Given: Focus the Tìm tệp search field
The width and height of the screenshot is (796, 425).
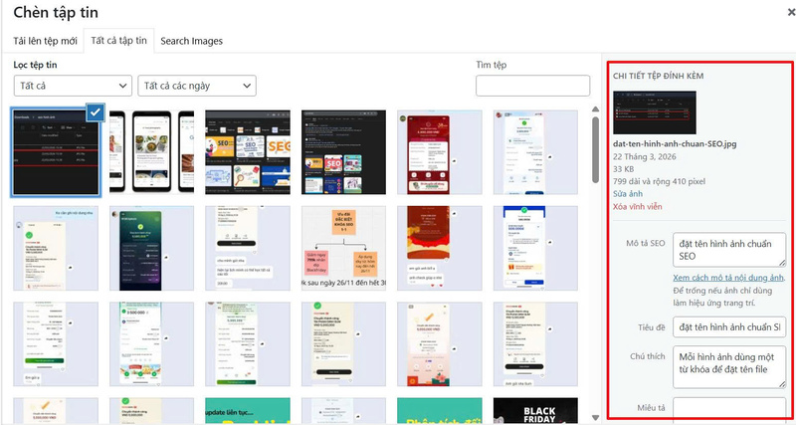Looking at the screenshot, I should [532, 86].
